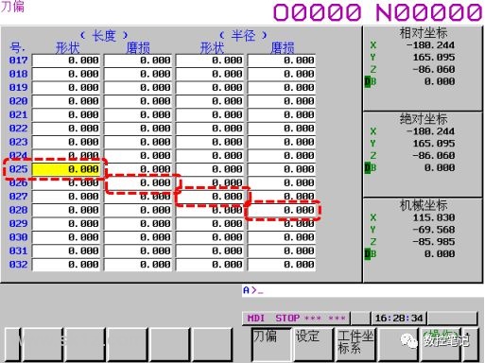
Task: Select the 刀偏 soft key tab
Action: tap(271, 344)
